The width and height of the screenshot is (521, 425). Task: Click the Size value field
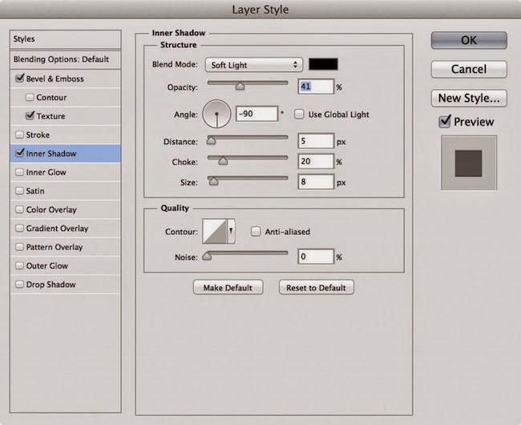click(x=316, y=182)
